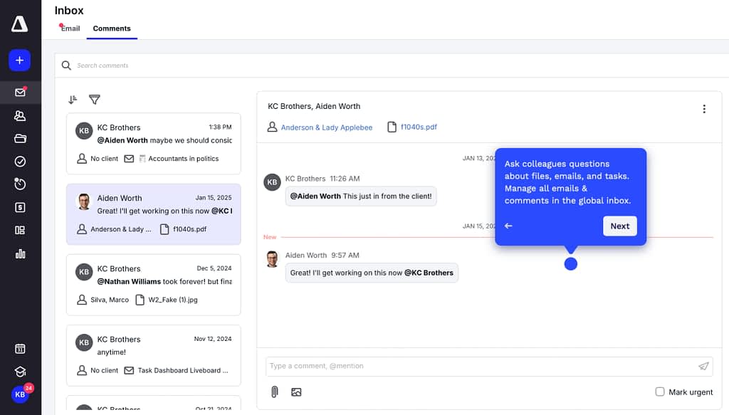Open the graduation cap learning icon
This screenshot has width=729, height=415.
[x=20, y=372]
